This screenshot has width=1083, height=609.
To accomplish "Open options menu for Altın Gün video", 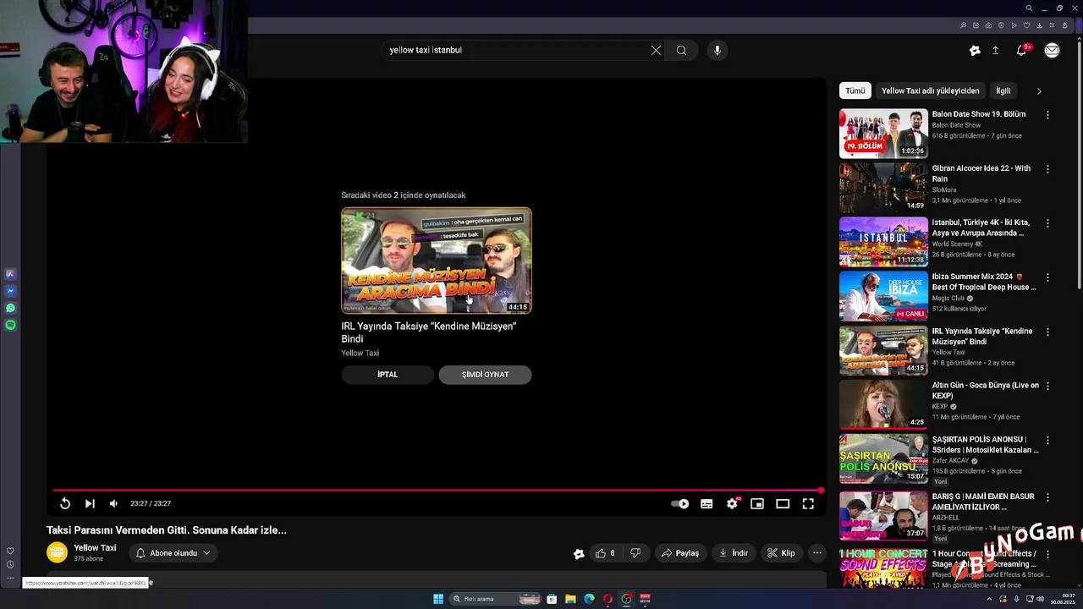I will pyautogui.click(x=1047, y=386).
